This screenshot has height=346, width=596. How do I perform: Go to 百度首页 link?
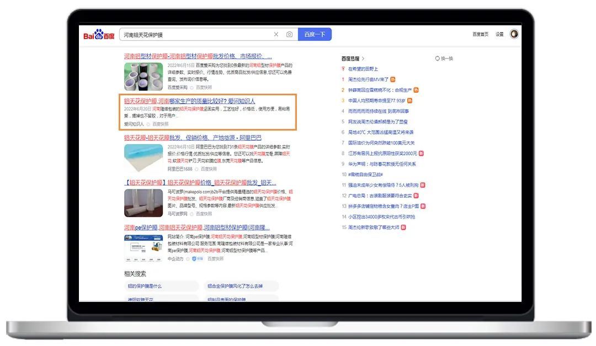[480, 35]
